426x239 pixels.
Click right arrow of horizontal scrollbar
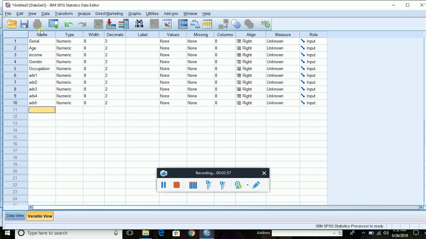[421, 207]
